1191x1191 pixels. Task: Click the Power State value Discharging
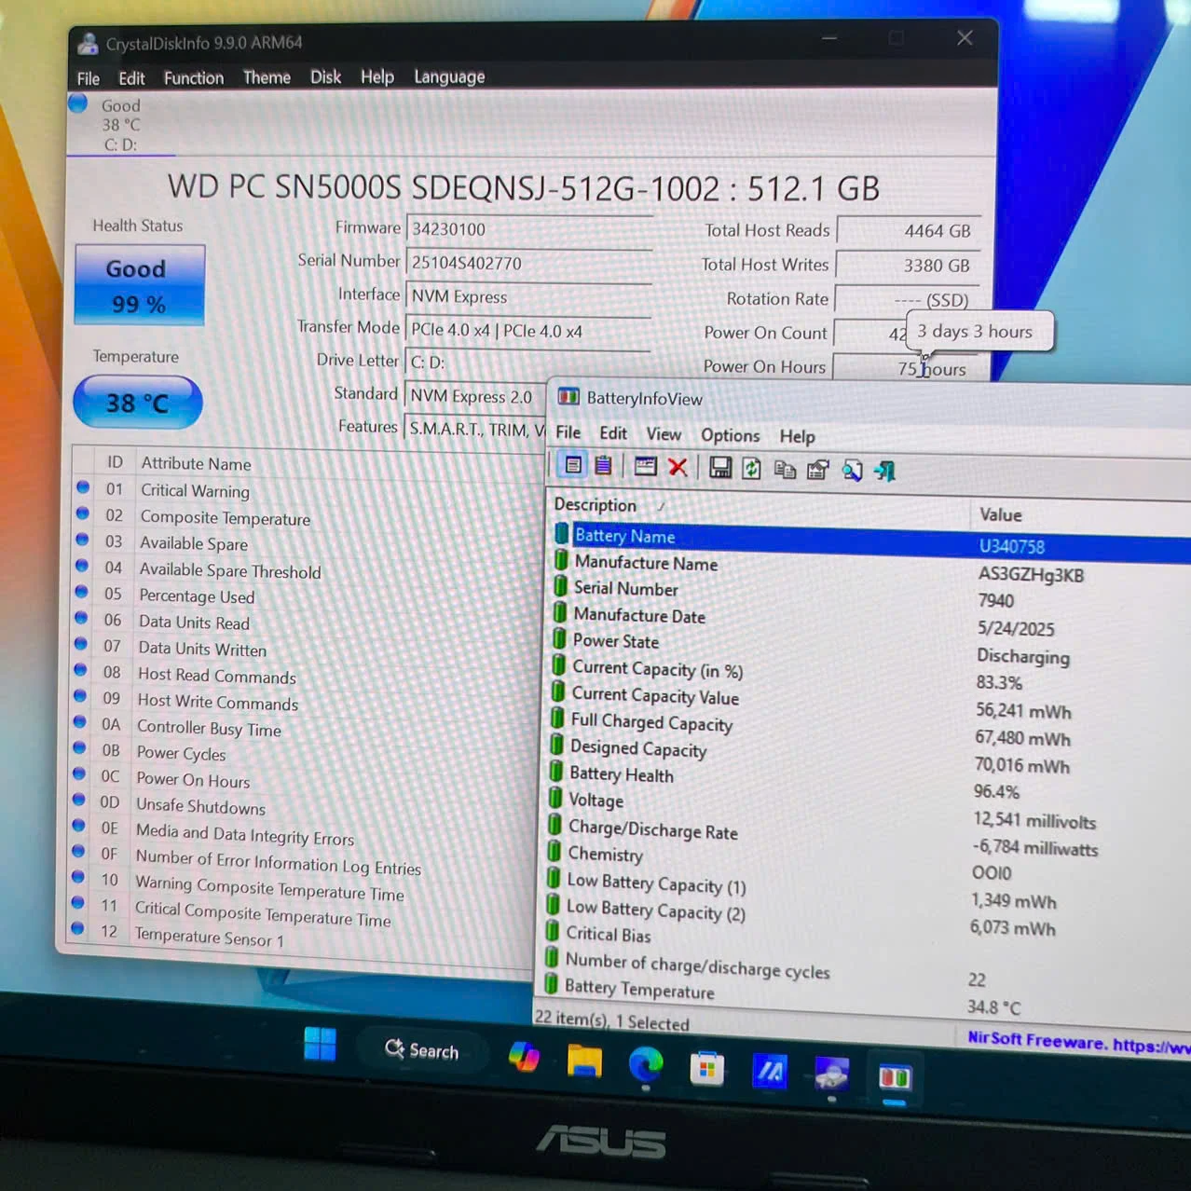[x=1023, y=656]
